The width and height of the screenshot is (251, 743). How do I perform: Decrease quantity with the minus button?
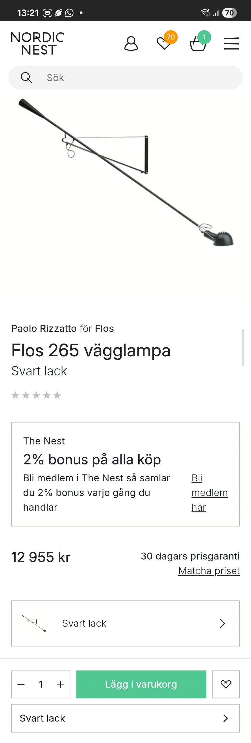click(21, 684)
